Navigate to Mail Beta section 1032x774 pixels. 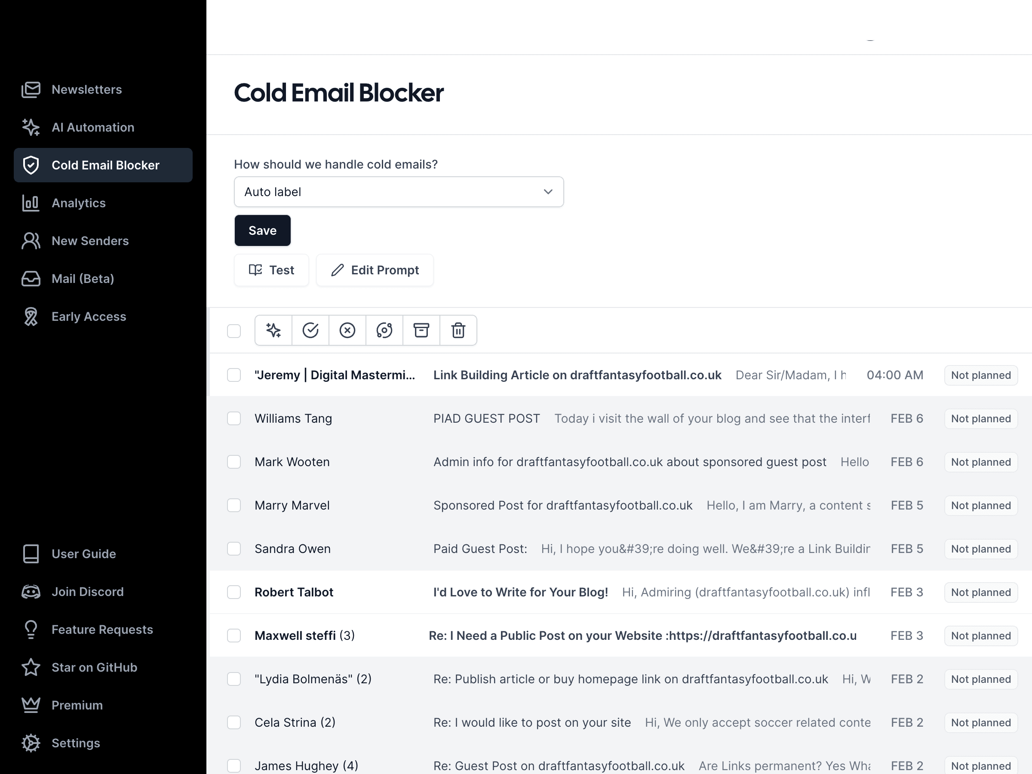click(x=83, y=278)
